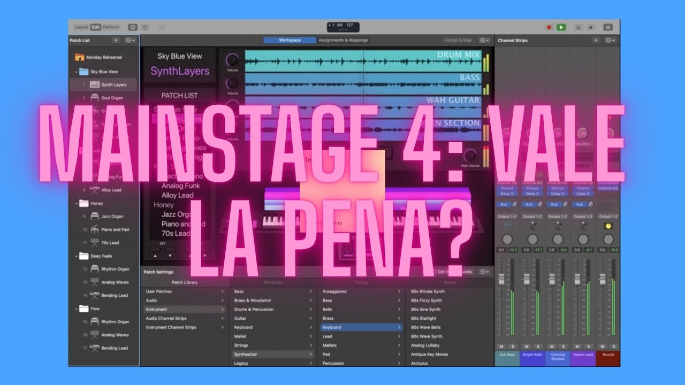Solo the Bright Bells channel strip
685x385 pixels.
click(538, 346)
